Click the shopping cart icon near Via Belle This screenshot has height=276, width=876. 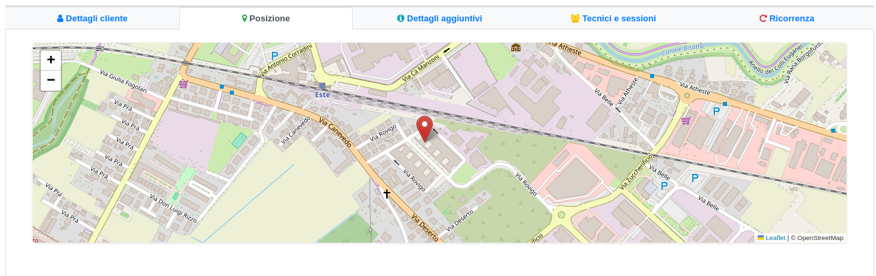pyautogui.click(x=686, y=121)
